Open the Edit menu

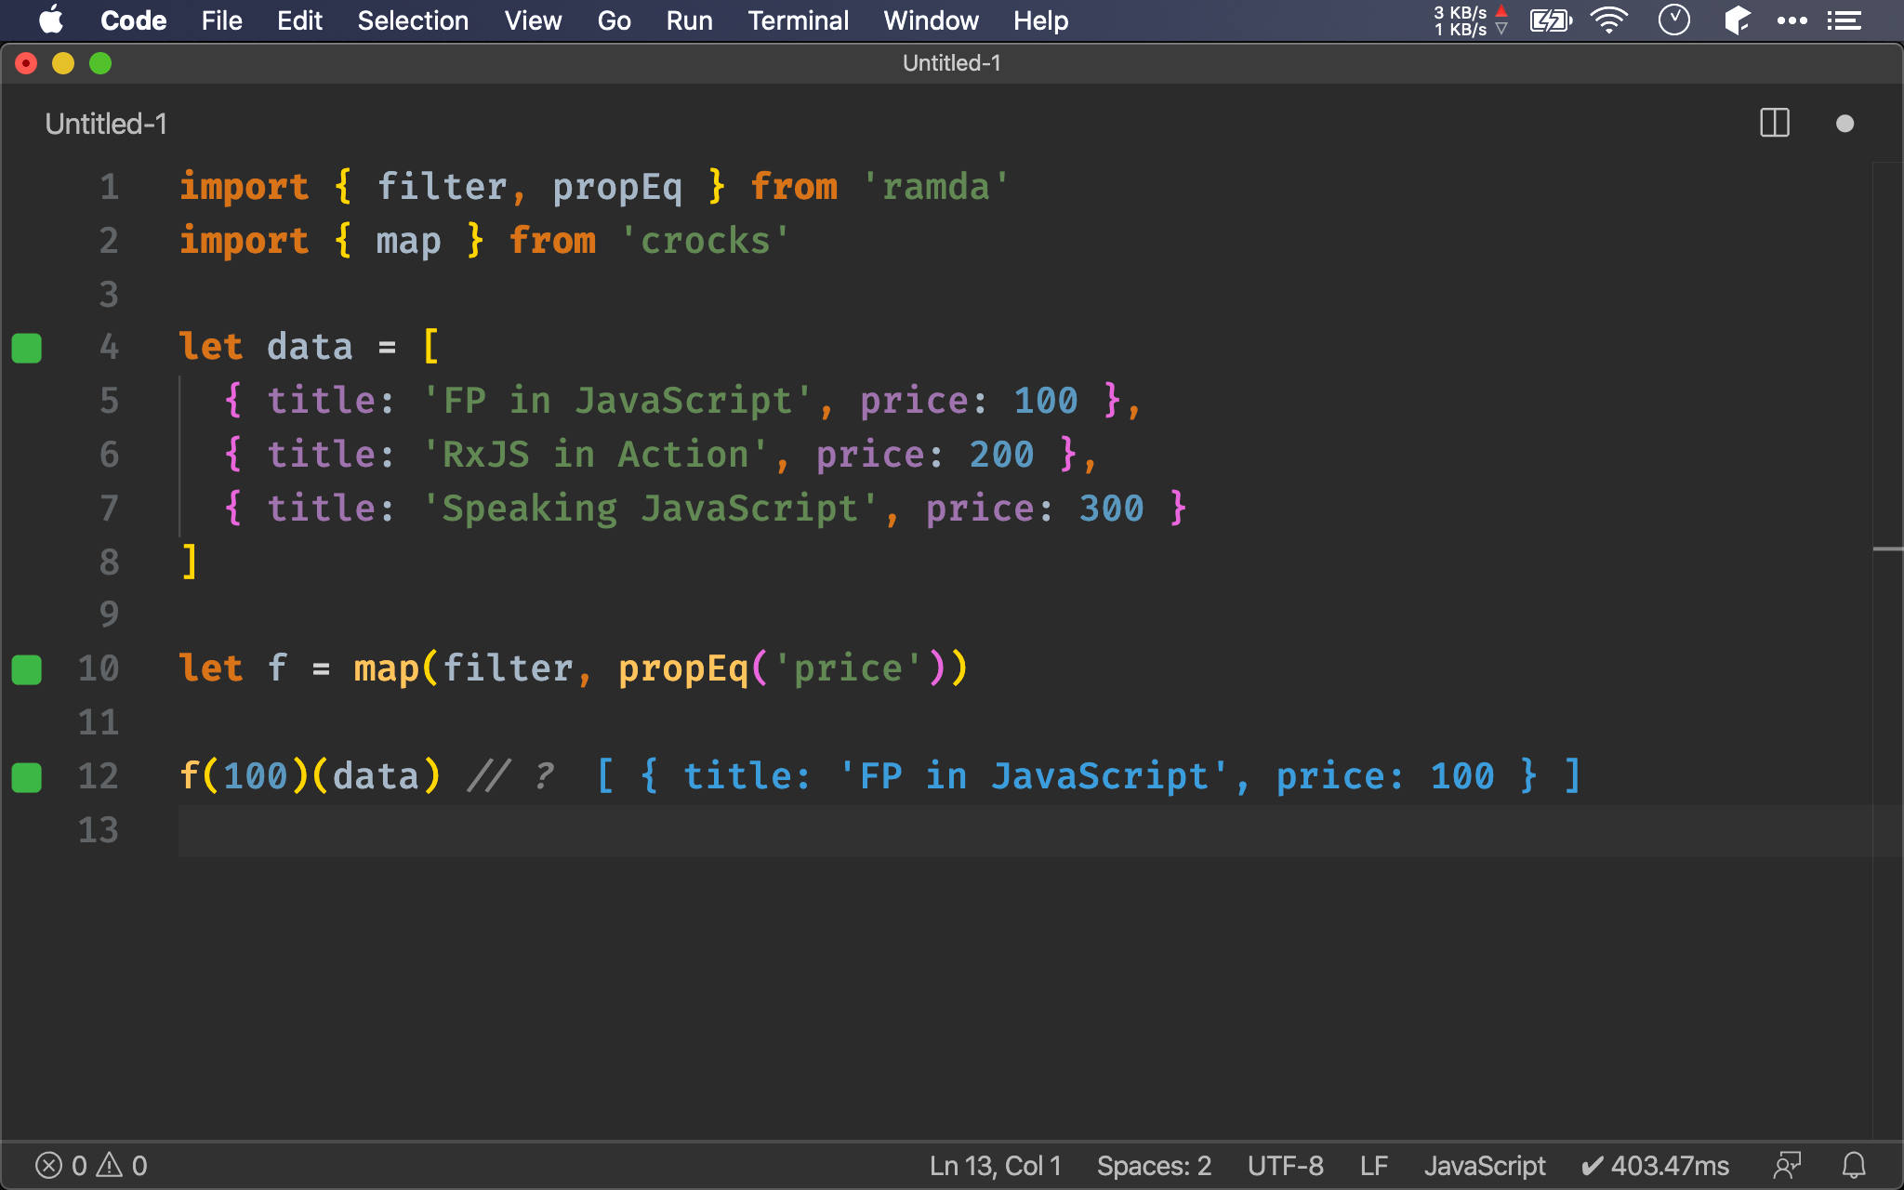(299, 20)
